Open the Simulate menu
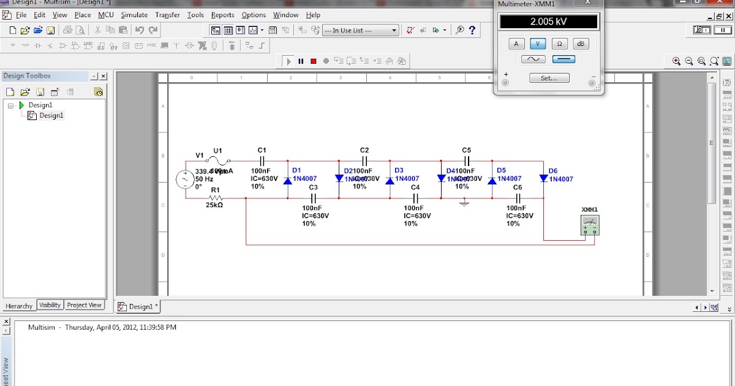The image size is (735, 386). tap(134, 15)
